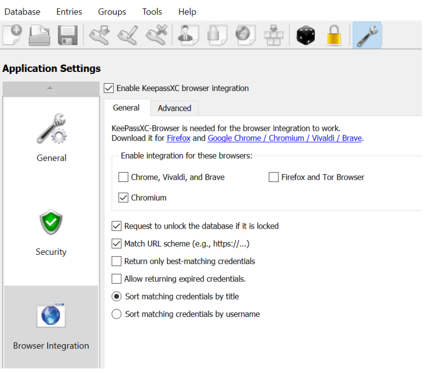444x373 pixels.
Task: Open the Database menu
Action: (x=23, y=12)
